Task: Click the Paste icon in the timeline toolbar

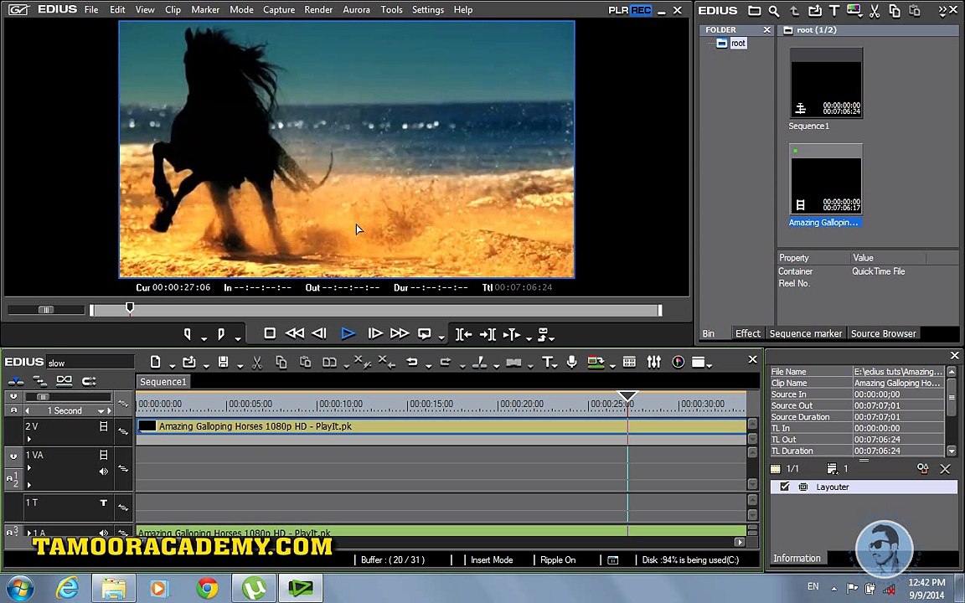Action: pos(305,363)
